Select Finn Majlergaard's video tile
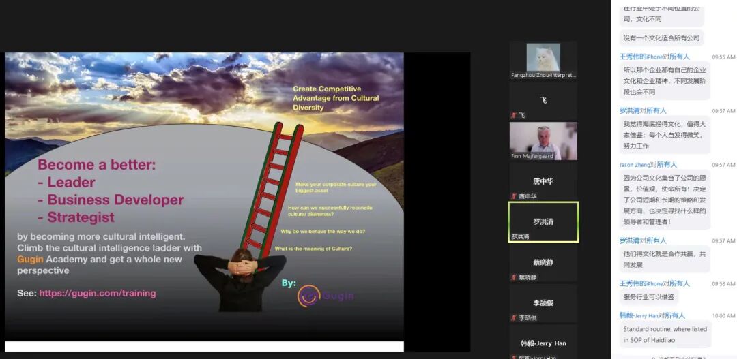The image size is (737, 359). (543, 141)
